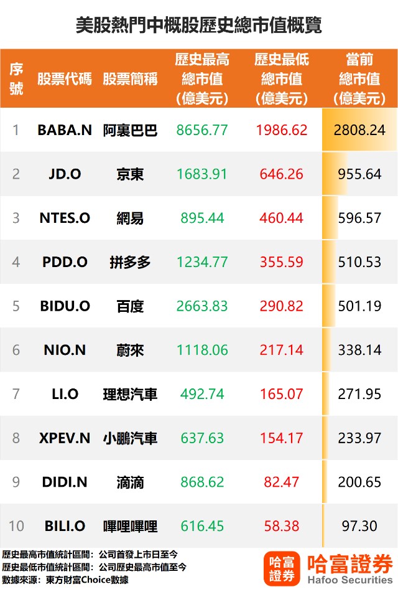
Task: Click the 歷史最高總市值 column header
Action: coord(202,78)
